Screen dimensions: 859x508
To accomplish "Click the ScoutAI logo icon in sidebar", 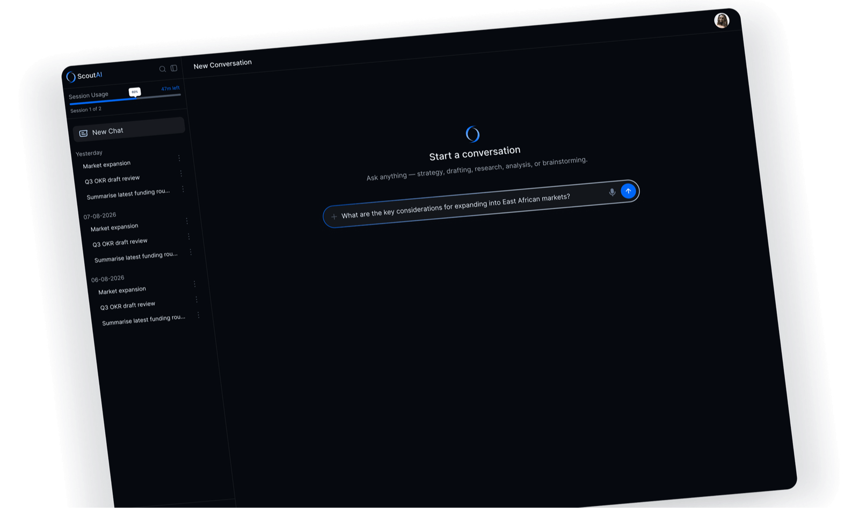I will click(71, 77).
